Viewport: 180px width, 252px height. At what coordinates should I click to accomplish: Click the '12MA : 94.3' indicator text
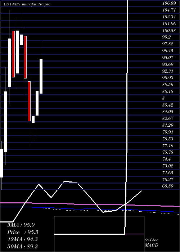[22, 239]
